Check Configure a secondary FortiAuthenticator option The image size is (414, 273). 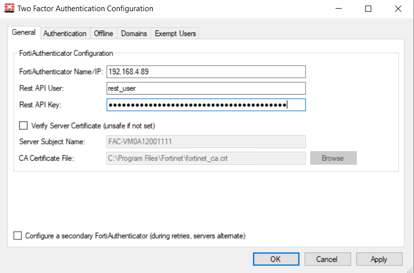(x=18, y=236)
